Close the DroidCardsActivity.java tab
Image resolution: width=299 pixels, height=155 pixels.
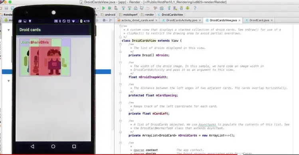click(x=200, y=20)
